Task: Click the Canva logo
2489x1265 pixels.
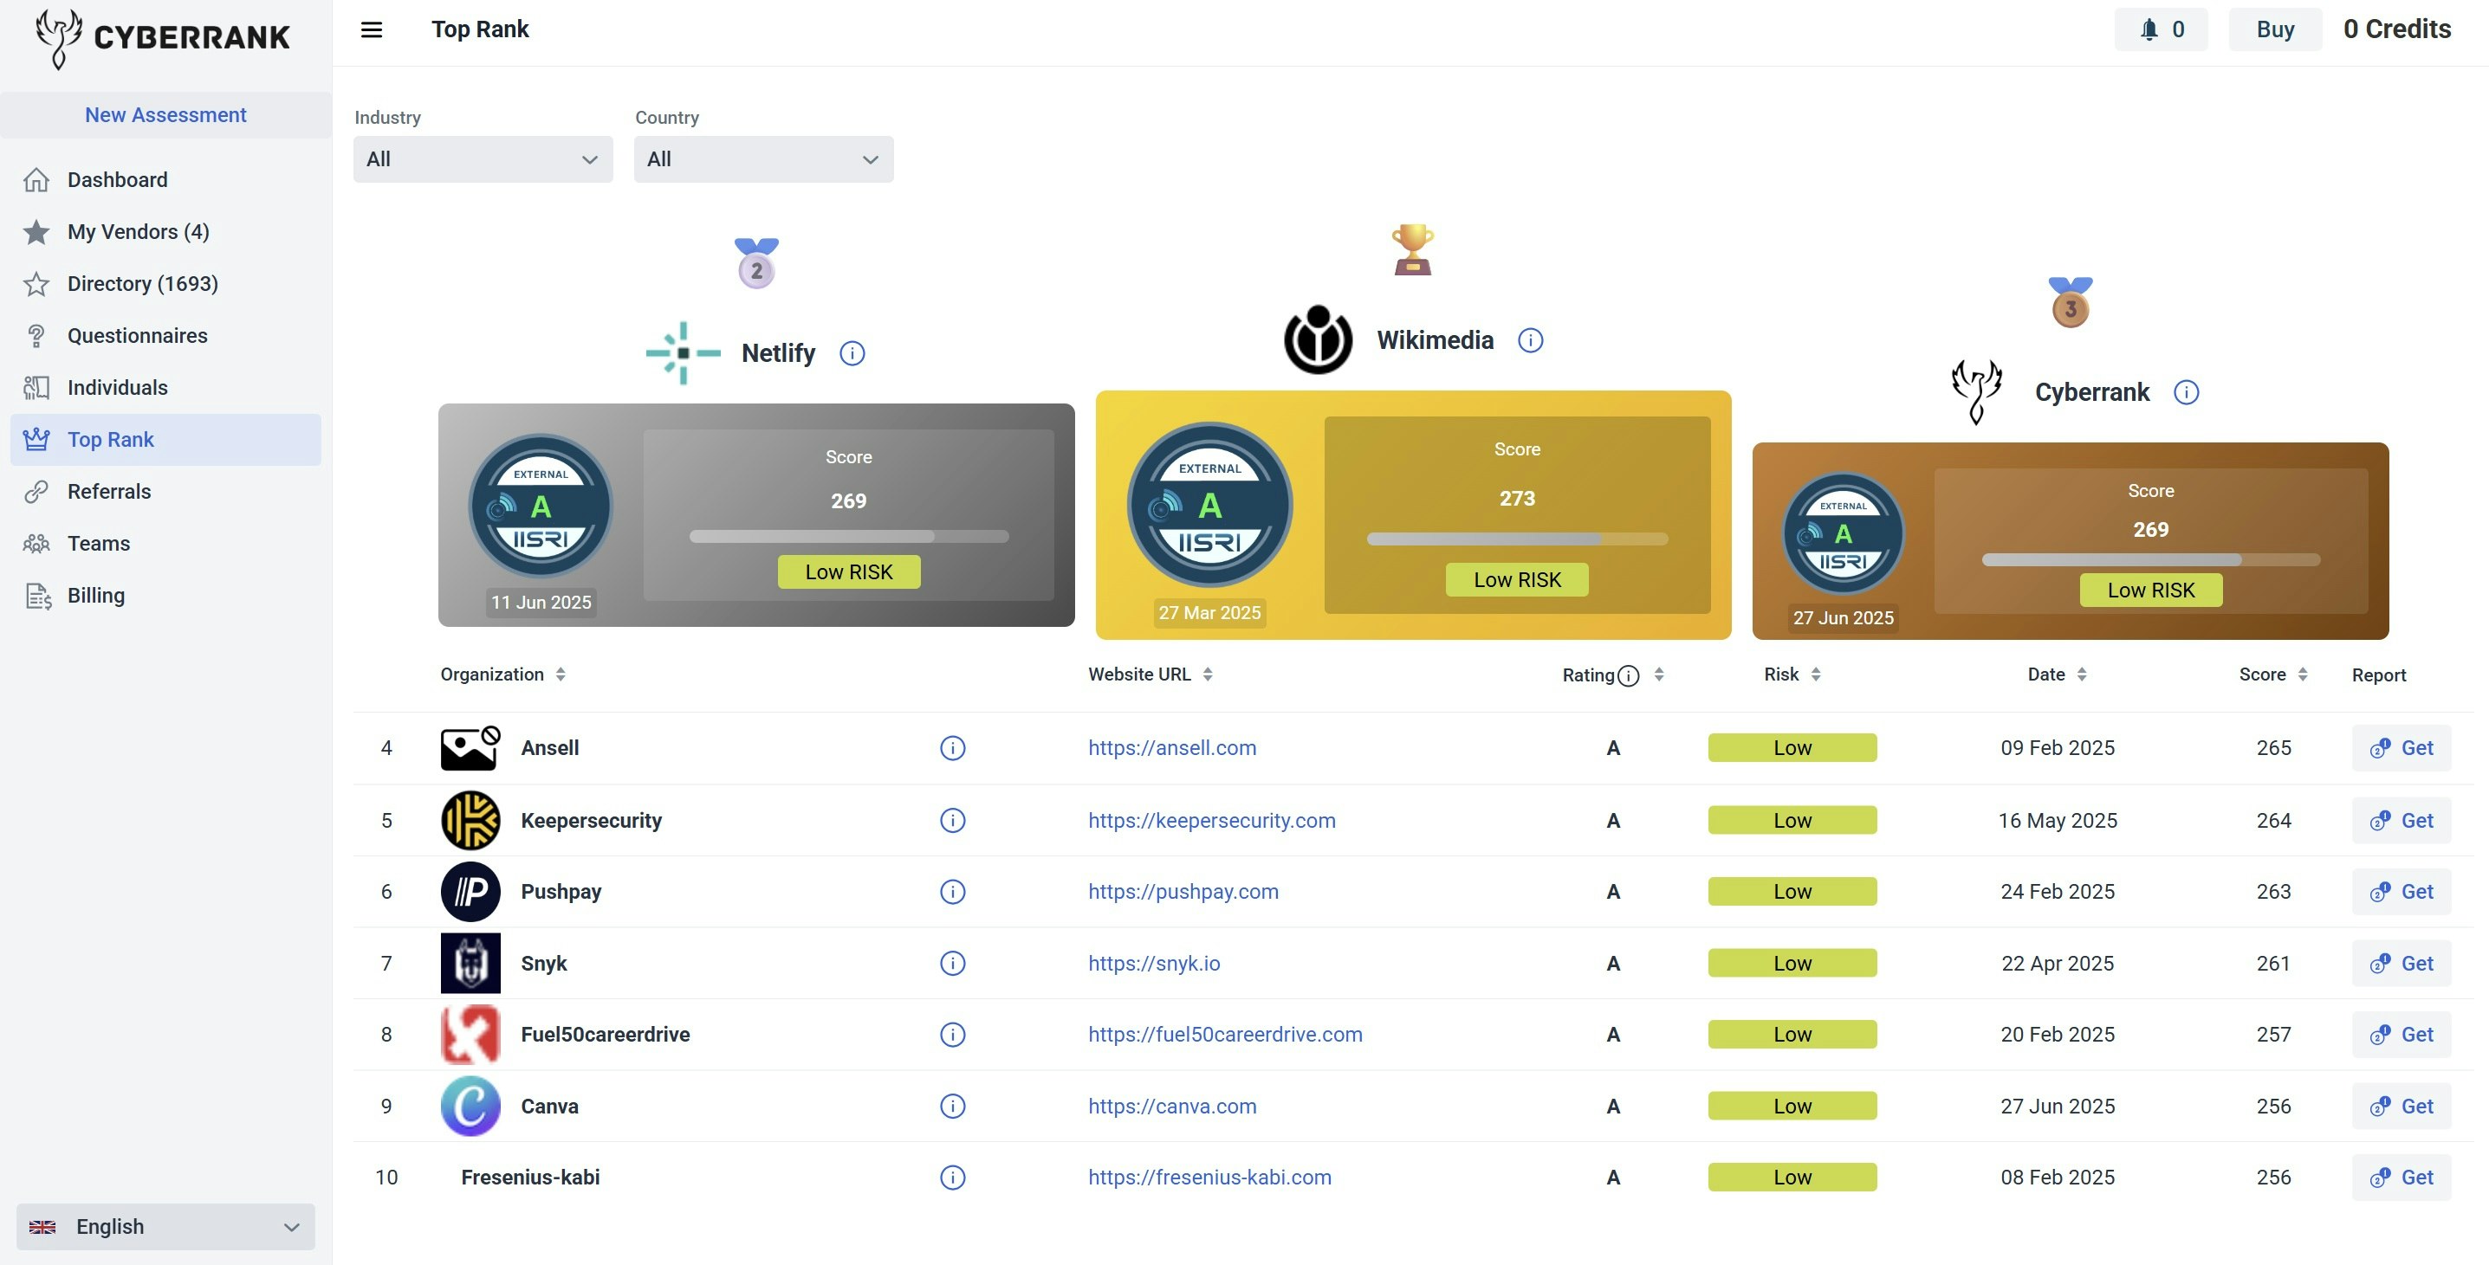Action: pos(470,1107)
